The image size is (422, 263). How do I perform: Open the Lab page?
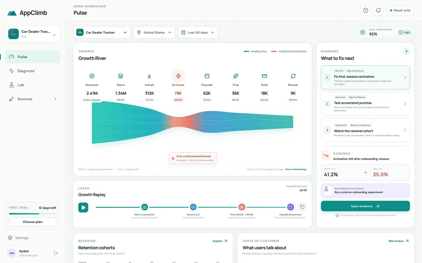(x=33, y=85)
